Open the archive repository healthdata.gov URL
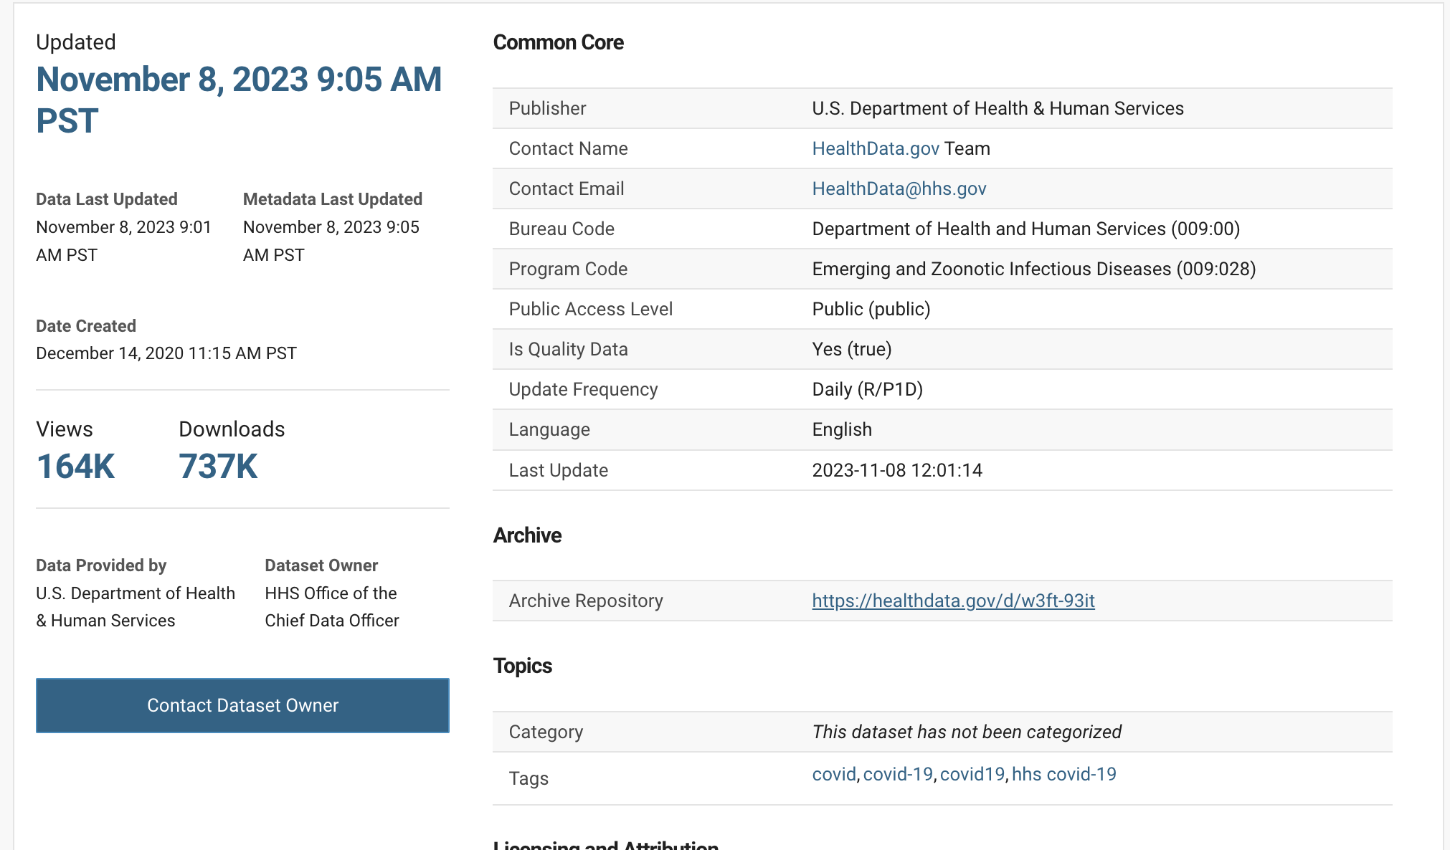 952,601
